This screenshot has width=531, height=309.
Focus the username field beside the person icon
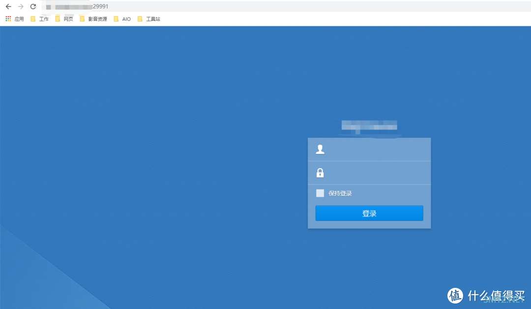(369, 150)
